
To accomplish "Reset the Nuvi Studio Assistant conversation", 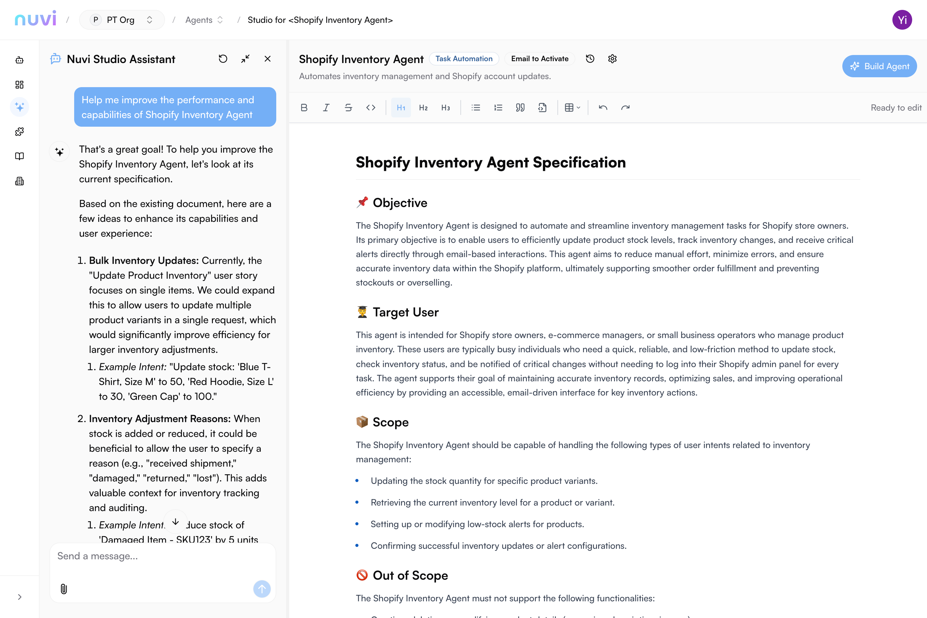I will pyautogui.click(x=223, y=58).
